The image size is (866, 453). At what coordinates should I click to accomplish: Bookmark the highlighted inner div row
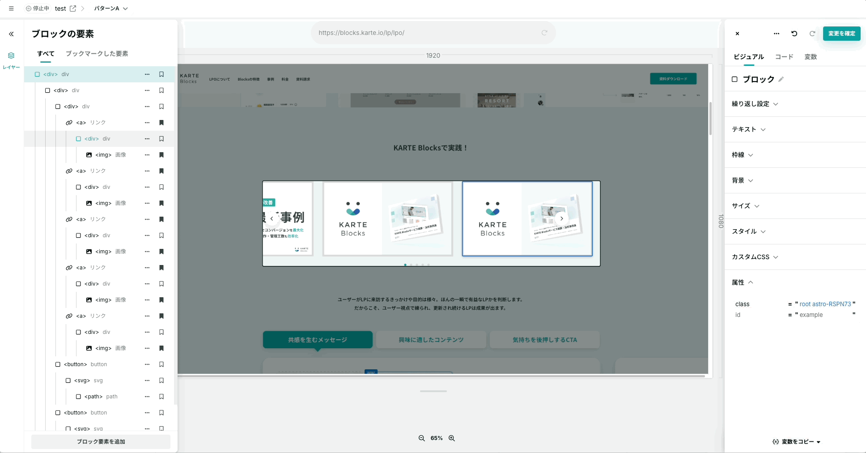pyautogui.click(x=161, y=139)
